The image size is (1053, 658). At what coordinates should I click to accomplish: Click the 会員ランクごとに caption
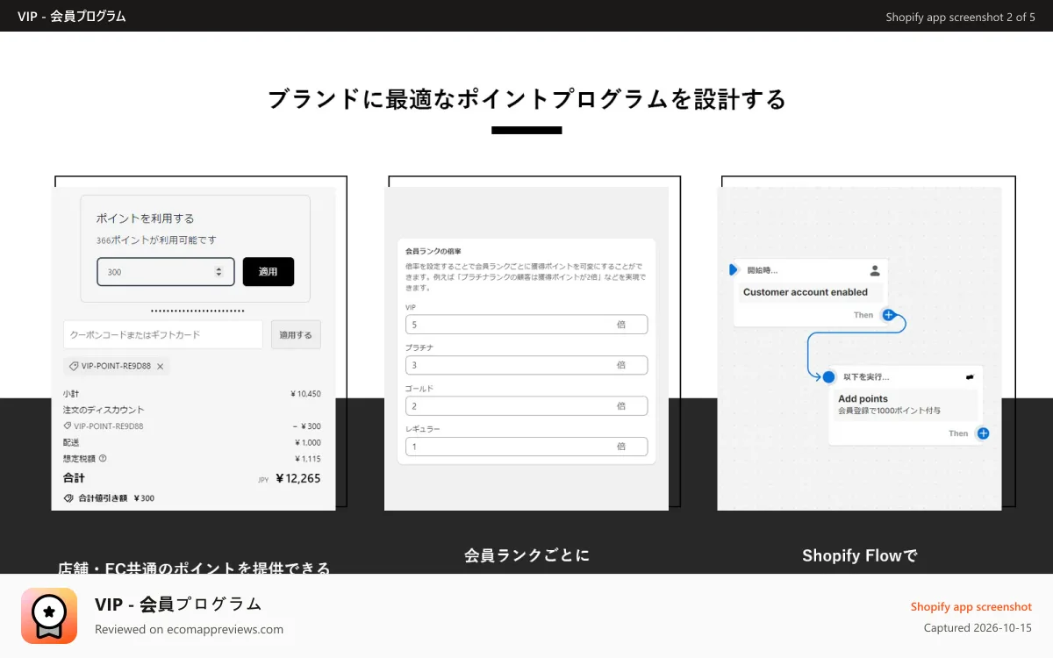click(x=526, y=555)
